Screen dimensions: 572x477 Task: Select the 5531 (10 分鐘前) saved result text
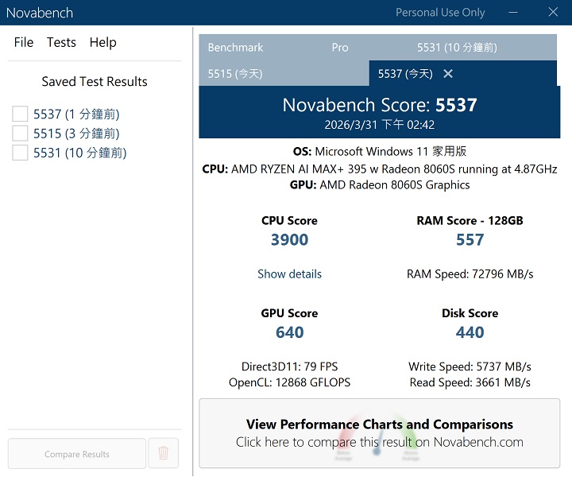(79, 153)
